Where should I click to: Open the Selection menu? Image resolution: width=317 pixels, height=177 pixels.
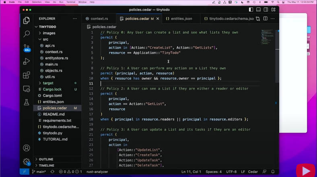click(x=37, y=2)
